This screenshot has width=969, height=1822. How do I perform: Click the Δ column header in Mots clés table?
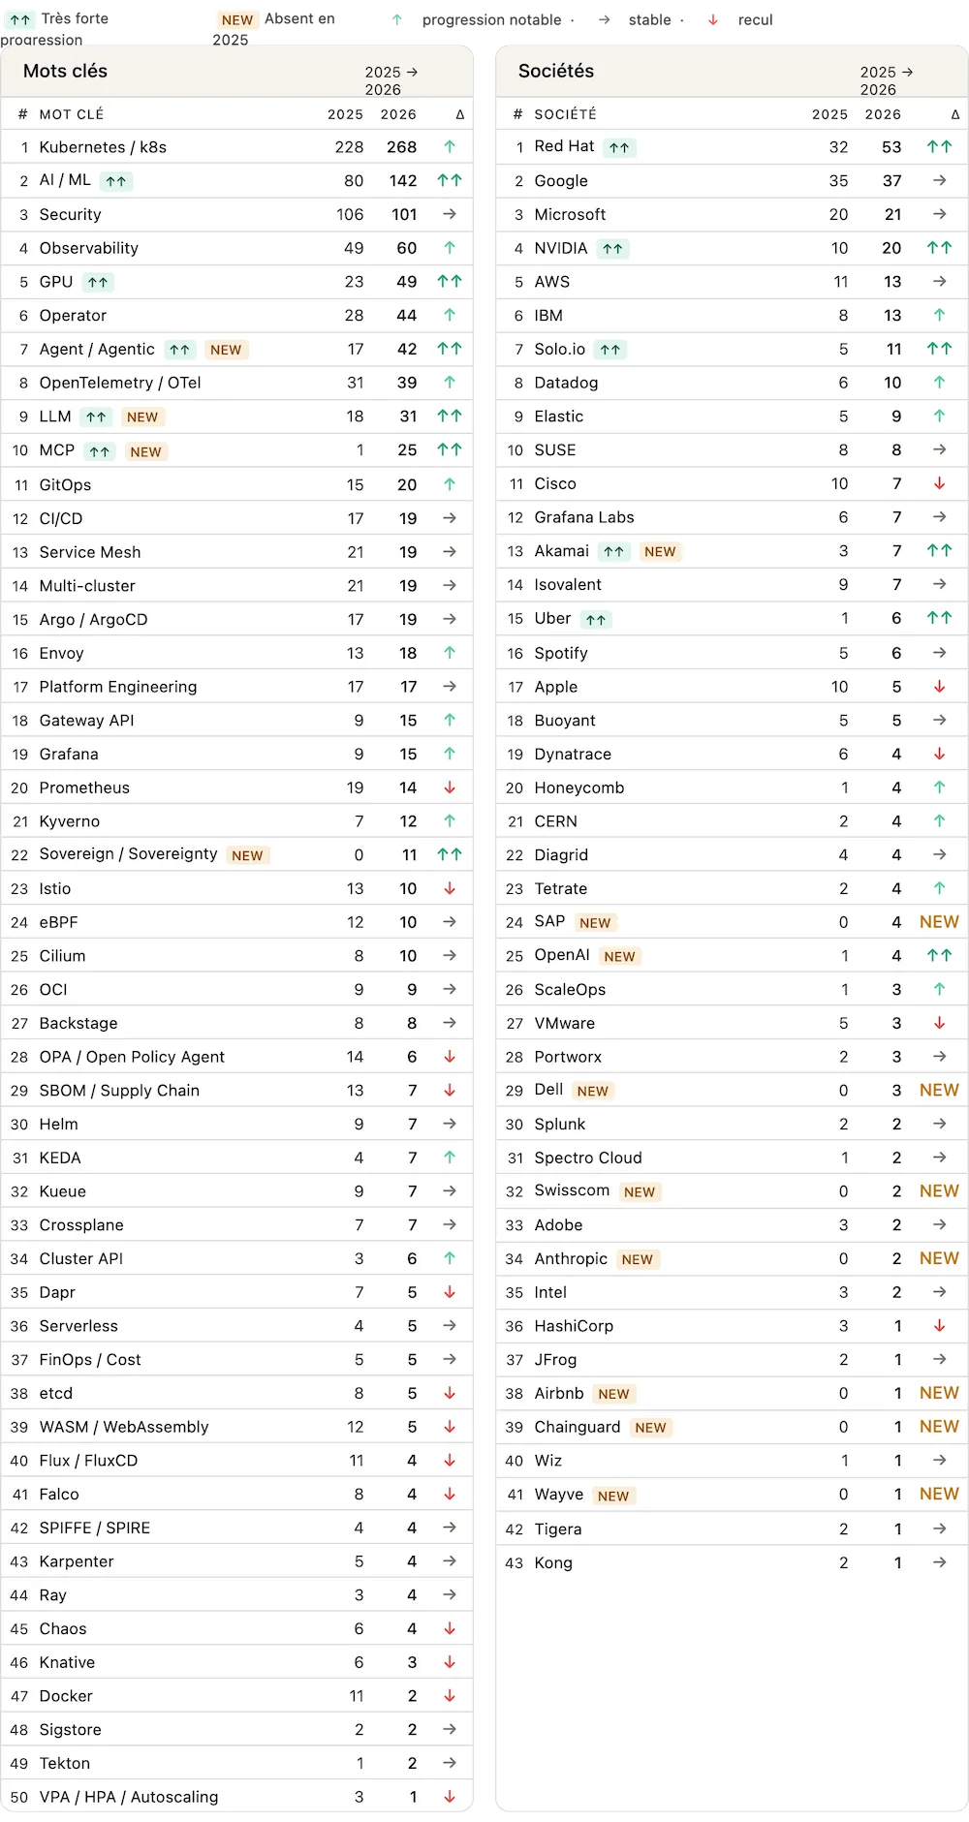tap(460, 114)
